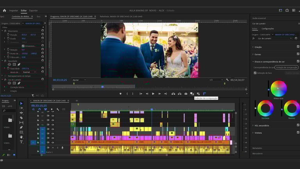The width and height of the screenshot is (300, 169).
Task: Select the Track Select Forward tool
Action: point(21,108)
